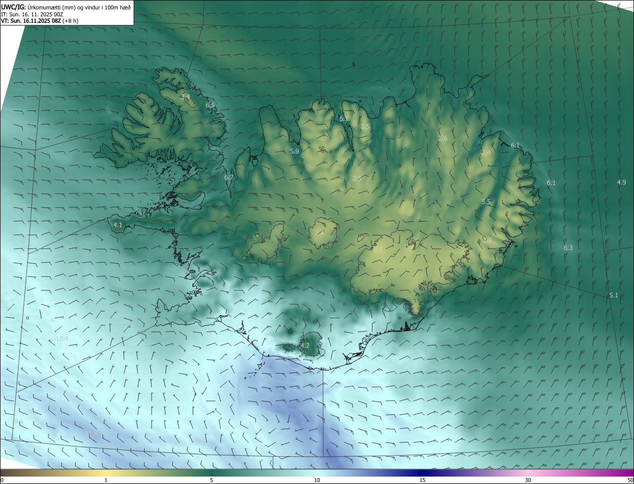Click the 11.4 value over the ocean
This screenshot has width=634, height=484.
tap(91, 434)
